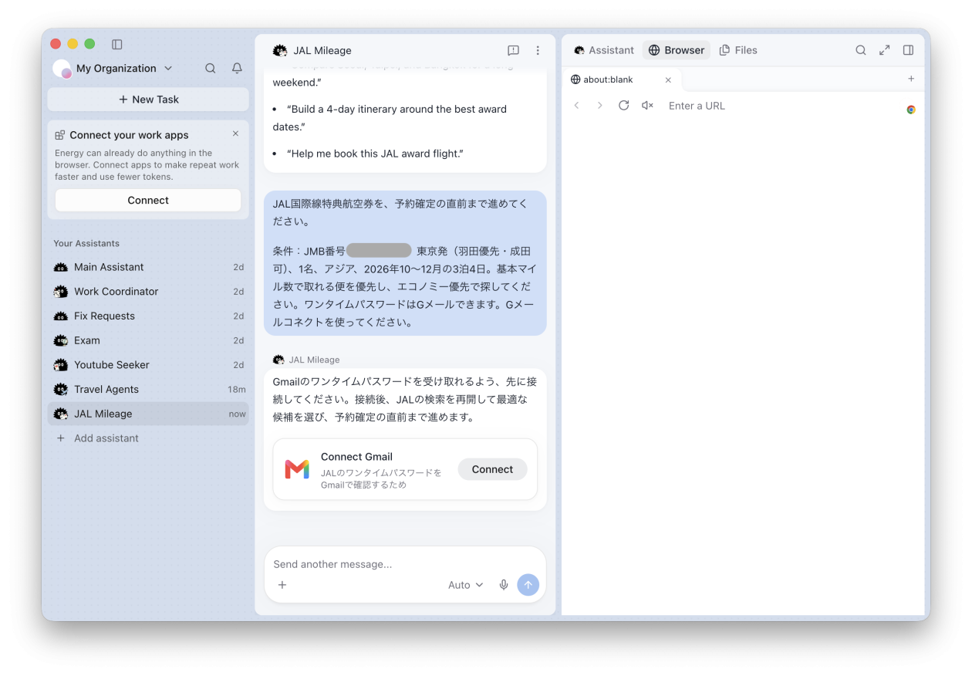The height and width of the screenshot is (676, 972).
Task: Switch to the Browser tab
Action: tap(677, 50)
